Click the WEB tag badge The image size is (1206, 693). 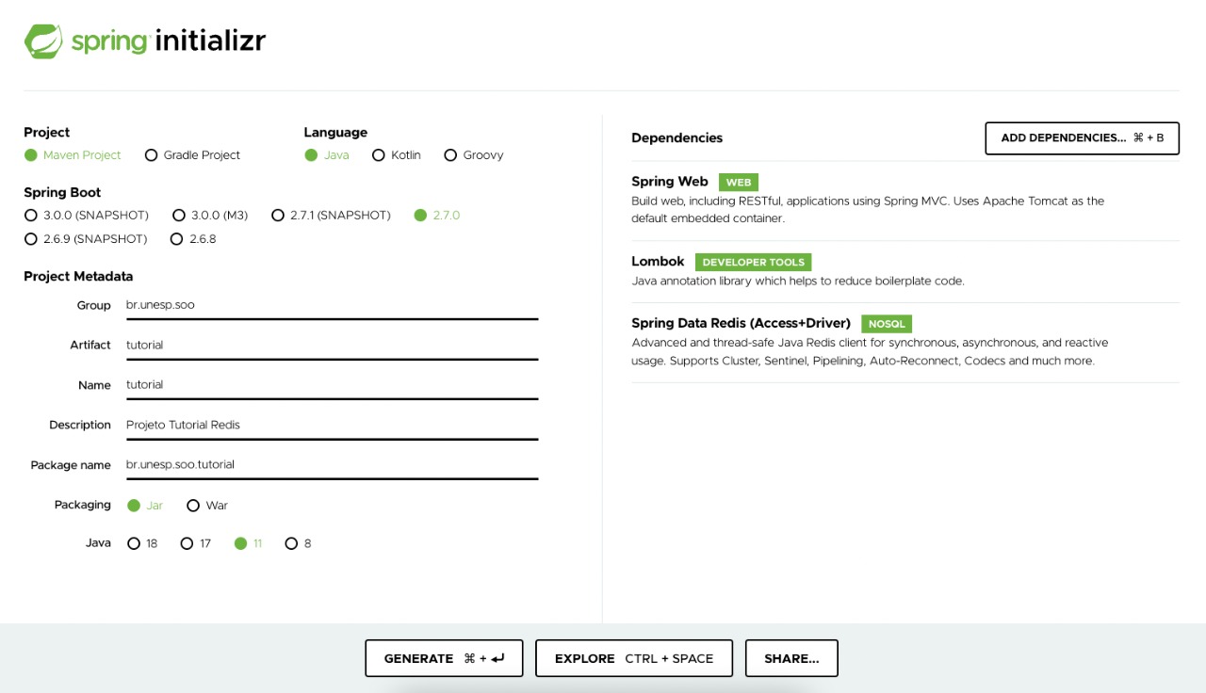click(x=738, y=183)
